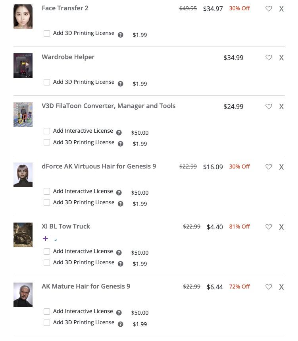Remove Wardrobe Helper from cart

281,58
